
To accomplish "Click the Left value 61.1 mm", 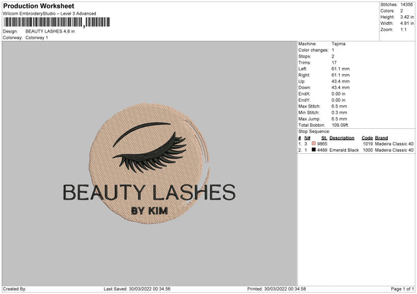I will [x=341, y=69].
